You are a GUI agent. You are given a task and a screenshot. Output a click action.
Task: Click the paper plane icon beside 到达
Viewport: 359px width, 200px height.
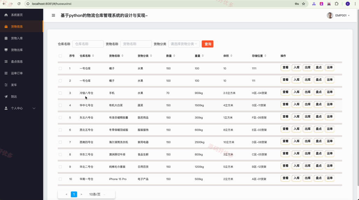6,97
